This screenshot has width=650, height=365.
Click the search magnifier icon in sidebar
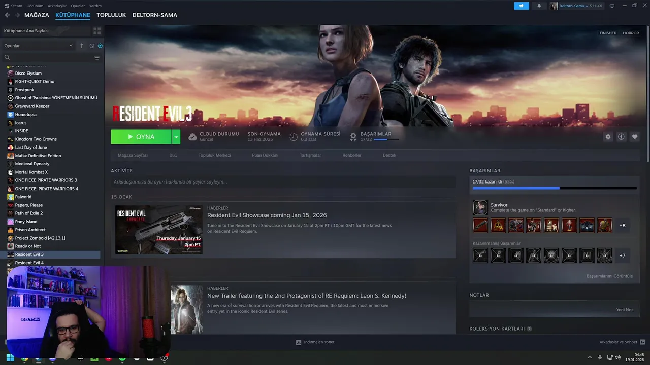pos(7,57)
